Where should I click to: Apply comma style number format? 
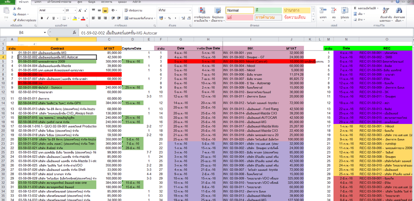pyautogui.click(x=175, y=18)
